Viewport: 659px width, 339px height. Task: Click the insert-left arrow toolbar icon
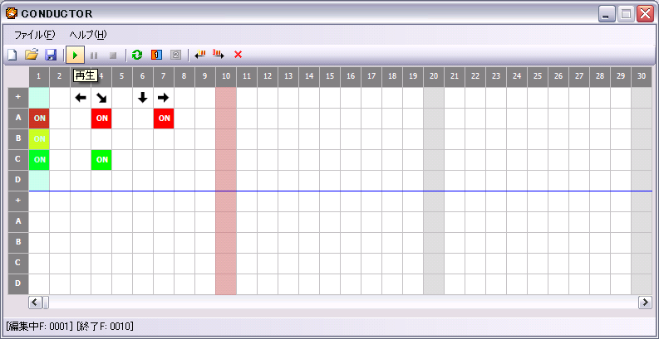point(199,55)
